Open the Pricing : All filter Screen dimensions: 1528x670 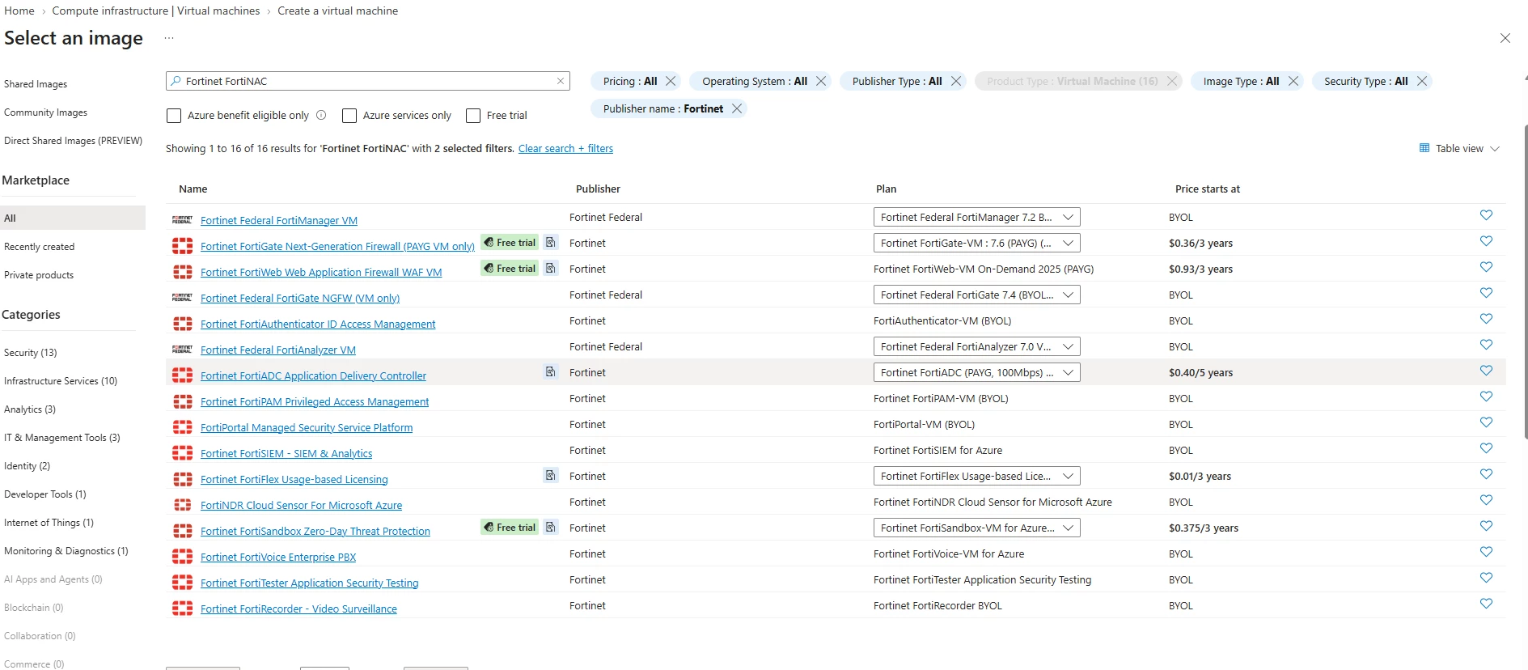630,81
